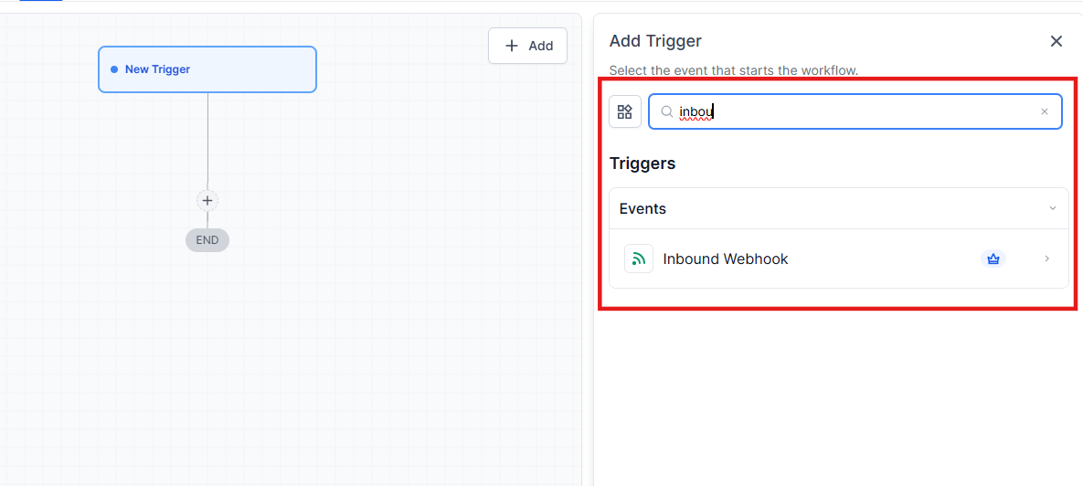Image resolution: width=1083 pixels, height=486 pixels.
Task: Collapse the Events section chevron
Action: (x=1052, y=208)
